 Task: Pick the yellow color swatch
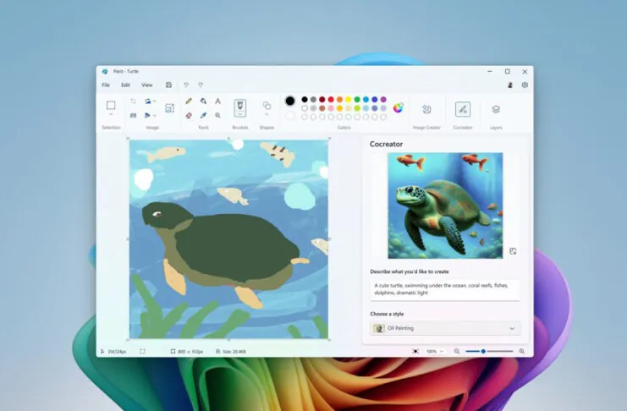pyautogui.click(x=349, y=100)
